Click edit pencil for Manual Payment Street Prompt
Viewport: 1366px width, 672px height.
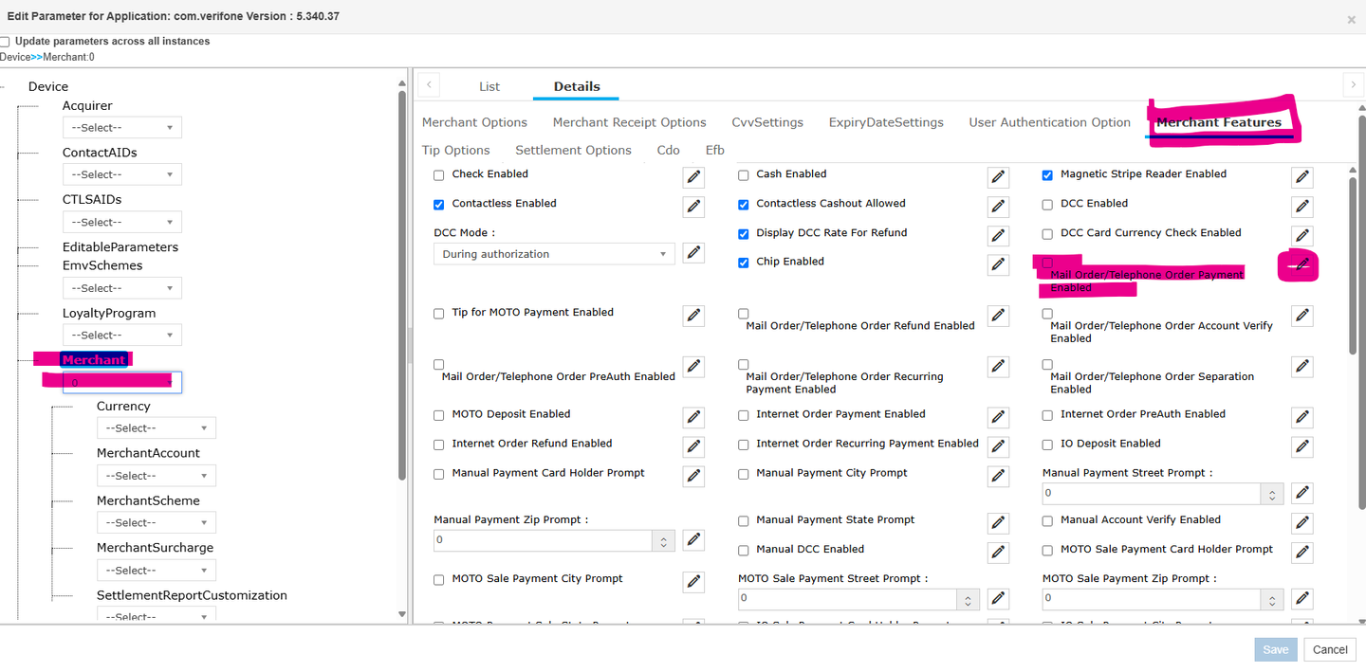pos(1302,493)
